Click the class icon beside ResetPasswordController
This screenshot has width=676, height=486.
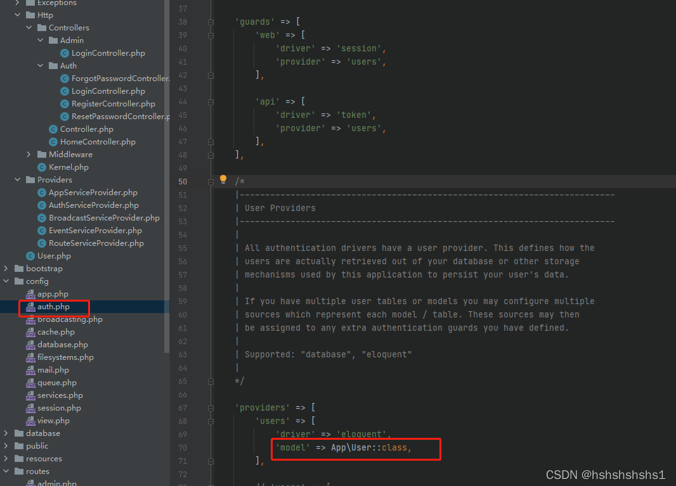click(x=65, y=117)
